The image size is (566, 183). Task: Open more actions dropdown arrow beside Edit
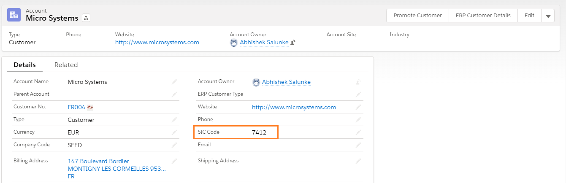[548, 16]
